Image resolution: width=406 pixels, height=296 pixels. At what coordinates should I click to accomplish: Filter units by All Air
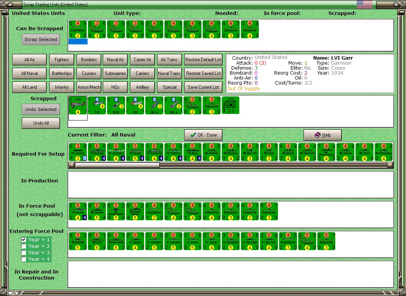pos(29,60)
